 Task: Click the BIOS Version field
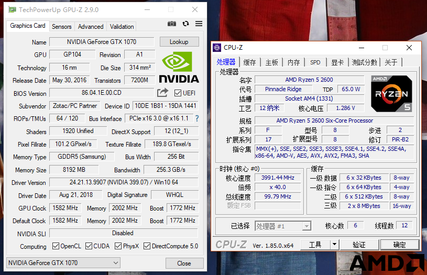[x=102, y=93]
